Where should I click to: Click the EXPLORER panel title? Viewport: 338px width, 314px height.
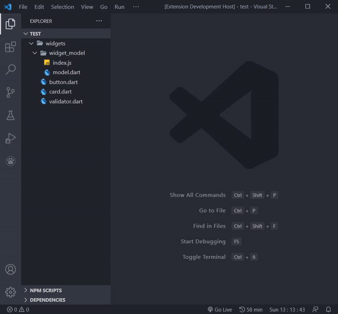41,21
